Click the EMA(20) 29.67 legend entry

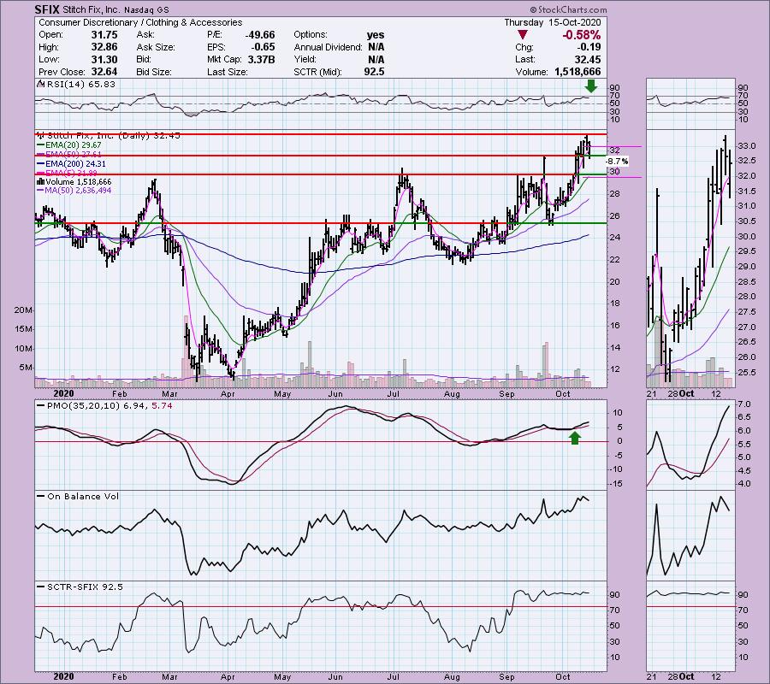click(x=74, y=145)
